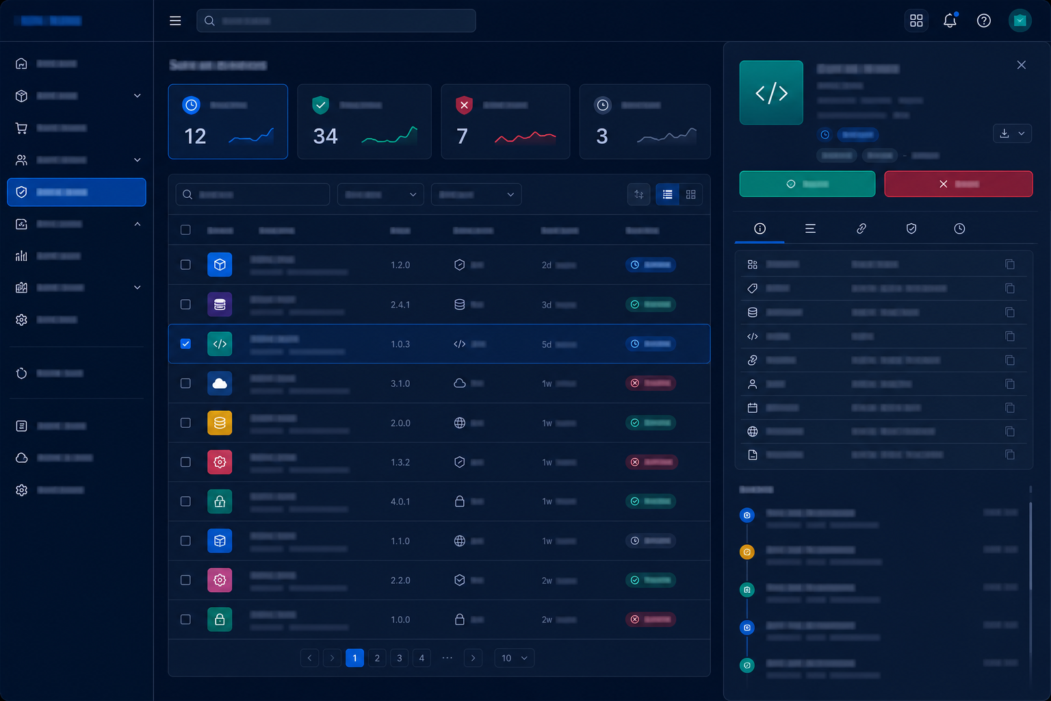Image resolution: width=1051 pixels, height=701 pixels.
Task: Select the clock history tab in the detail panel
Action: (959, 229)
